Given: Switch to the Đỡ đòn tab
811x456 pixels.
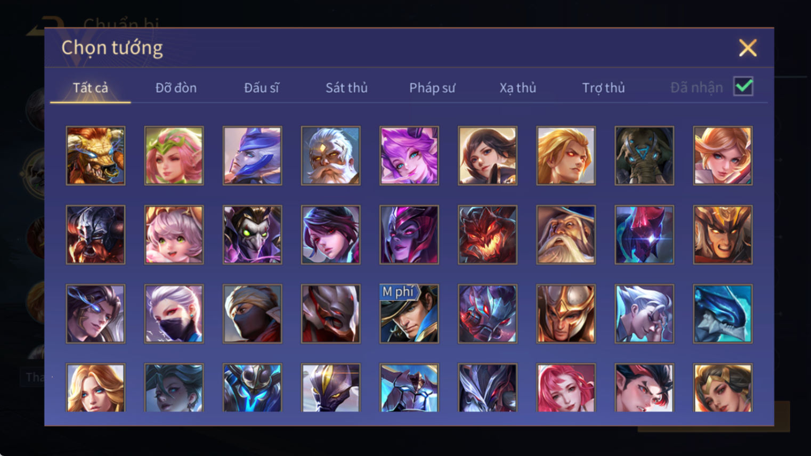Looking at the screenshot, I should point(176,88).
